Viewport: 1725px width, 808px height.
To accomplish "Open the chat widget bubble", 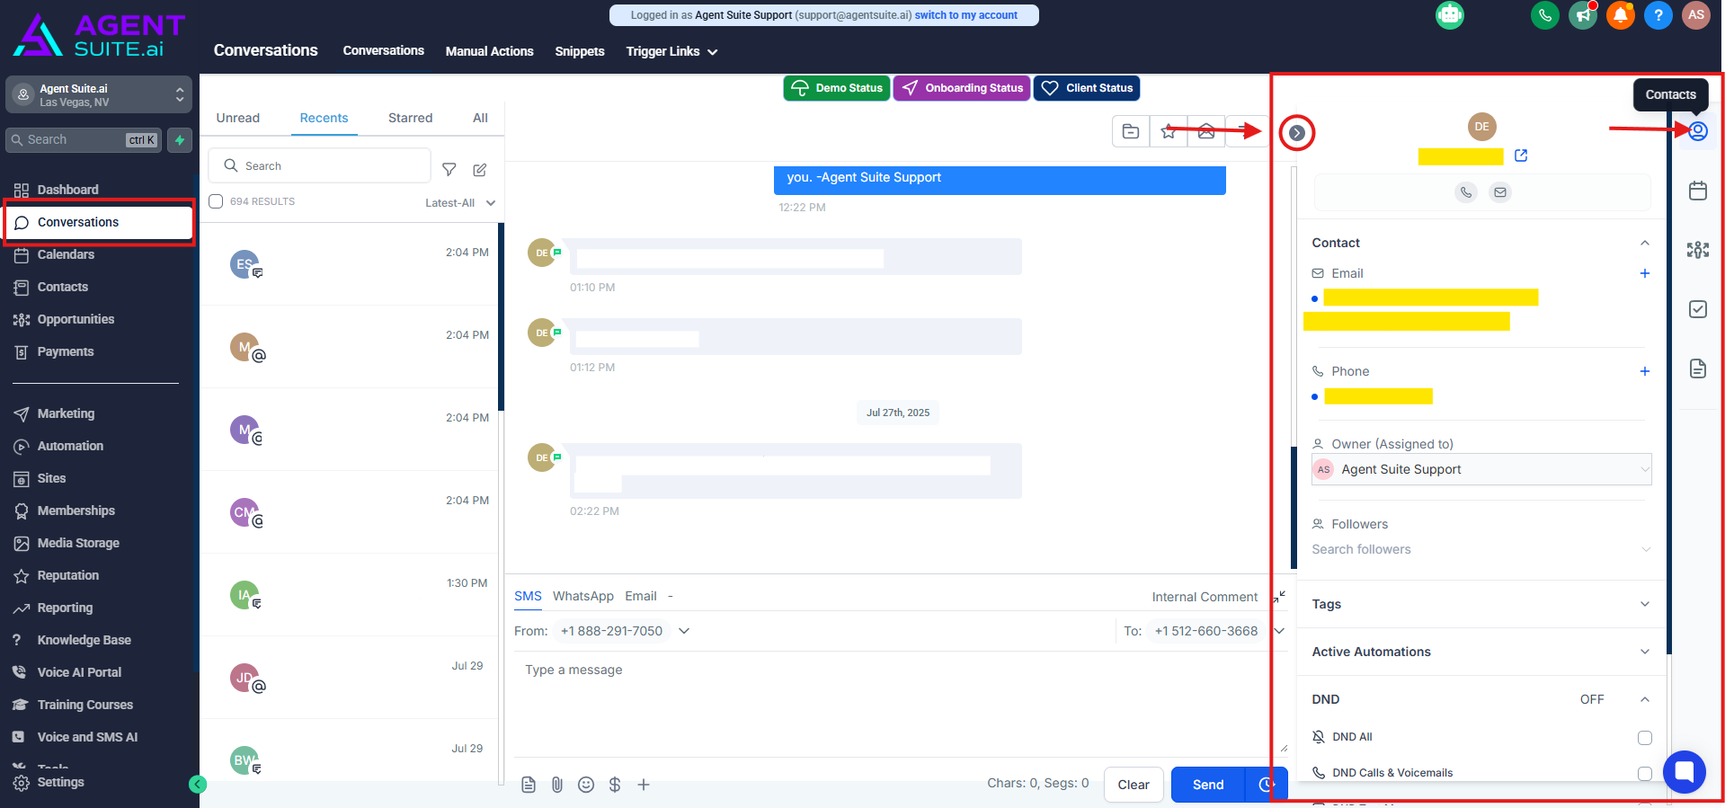I will click(1685, 772).
